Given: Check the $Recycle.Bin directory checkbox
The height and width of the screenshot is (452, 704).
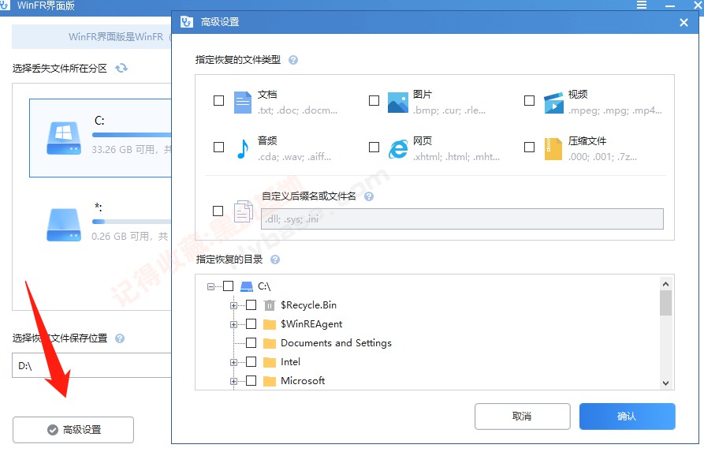Looking at the screenshot, I should (x=251, y=305).
